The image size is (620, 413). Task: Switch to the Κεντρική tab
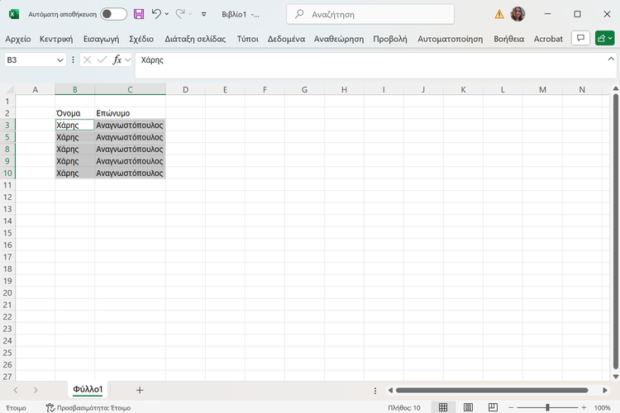pyautogui.click(x=56, y=39)
